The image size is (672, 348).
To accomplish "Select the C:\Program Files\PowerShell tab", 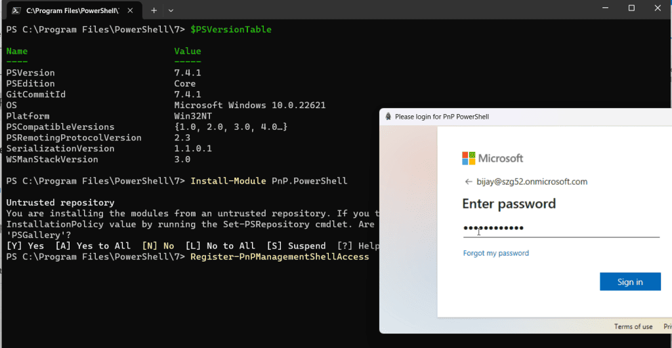I will pyautogui.click(x=73, y=10).
